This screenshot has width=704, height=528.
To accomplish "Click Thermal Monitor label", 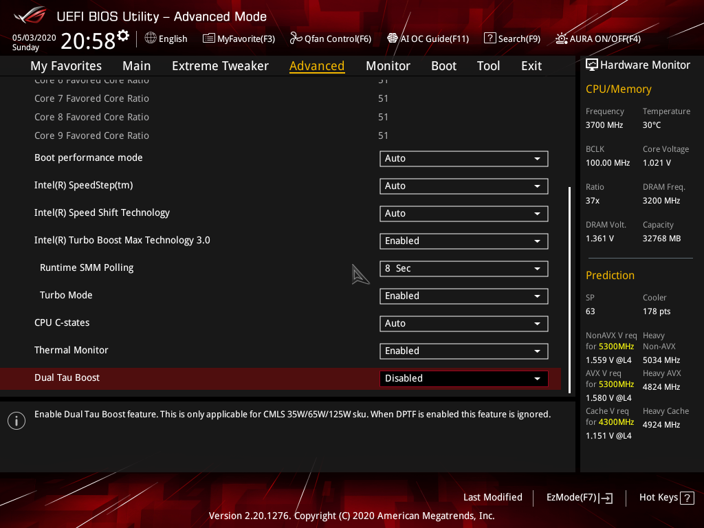I will tap(71, 350).
